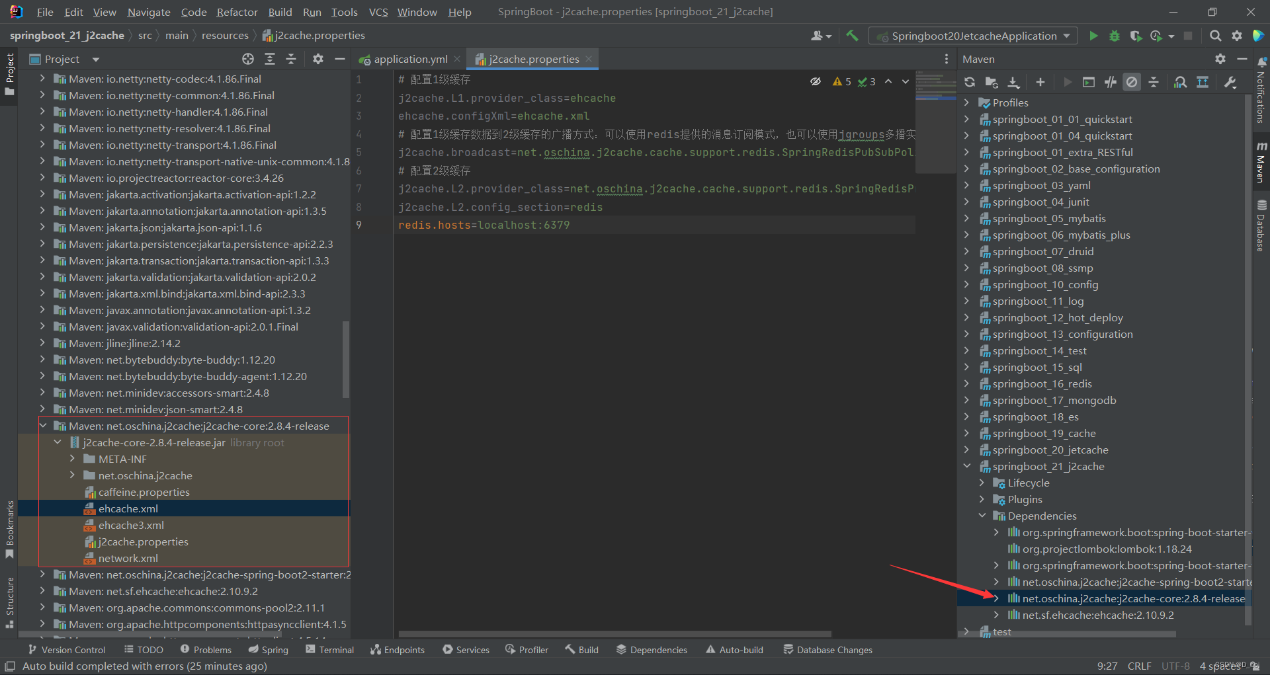Select caffeine.properties file in tree
This screenshot has width=1270, height=675.
[x=144, y=492]
